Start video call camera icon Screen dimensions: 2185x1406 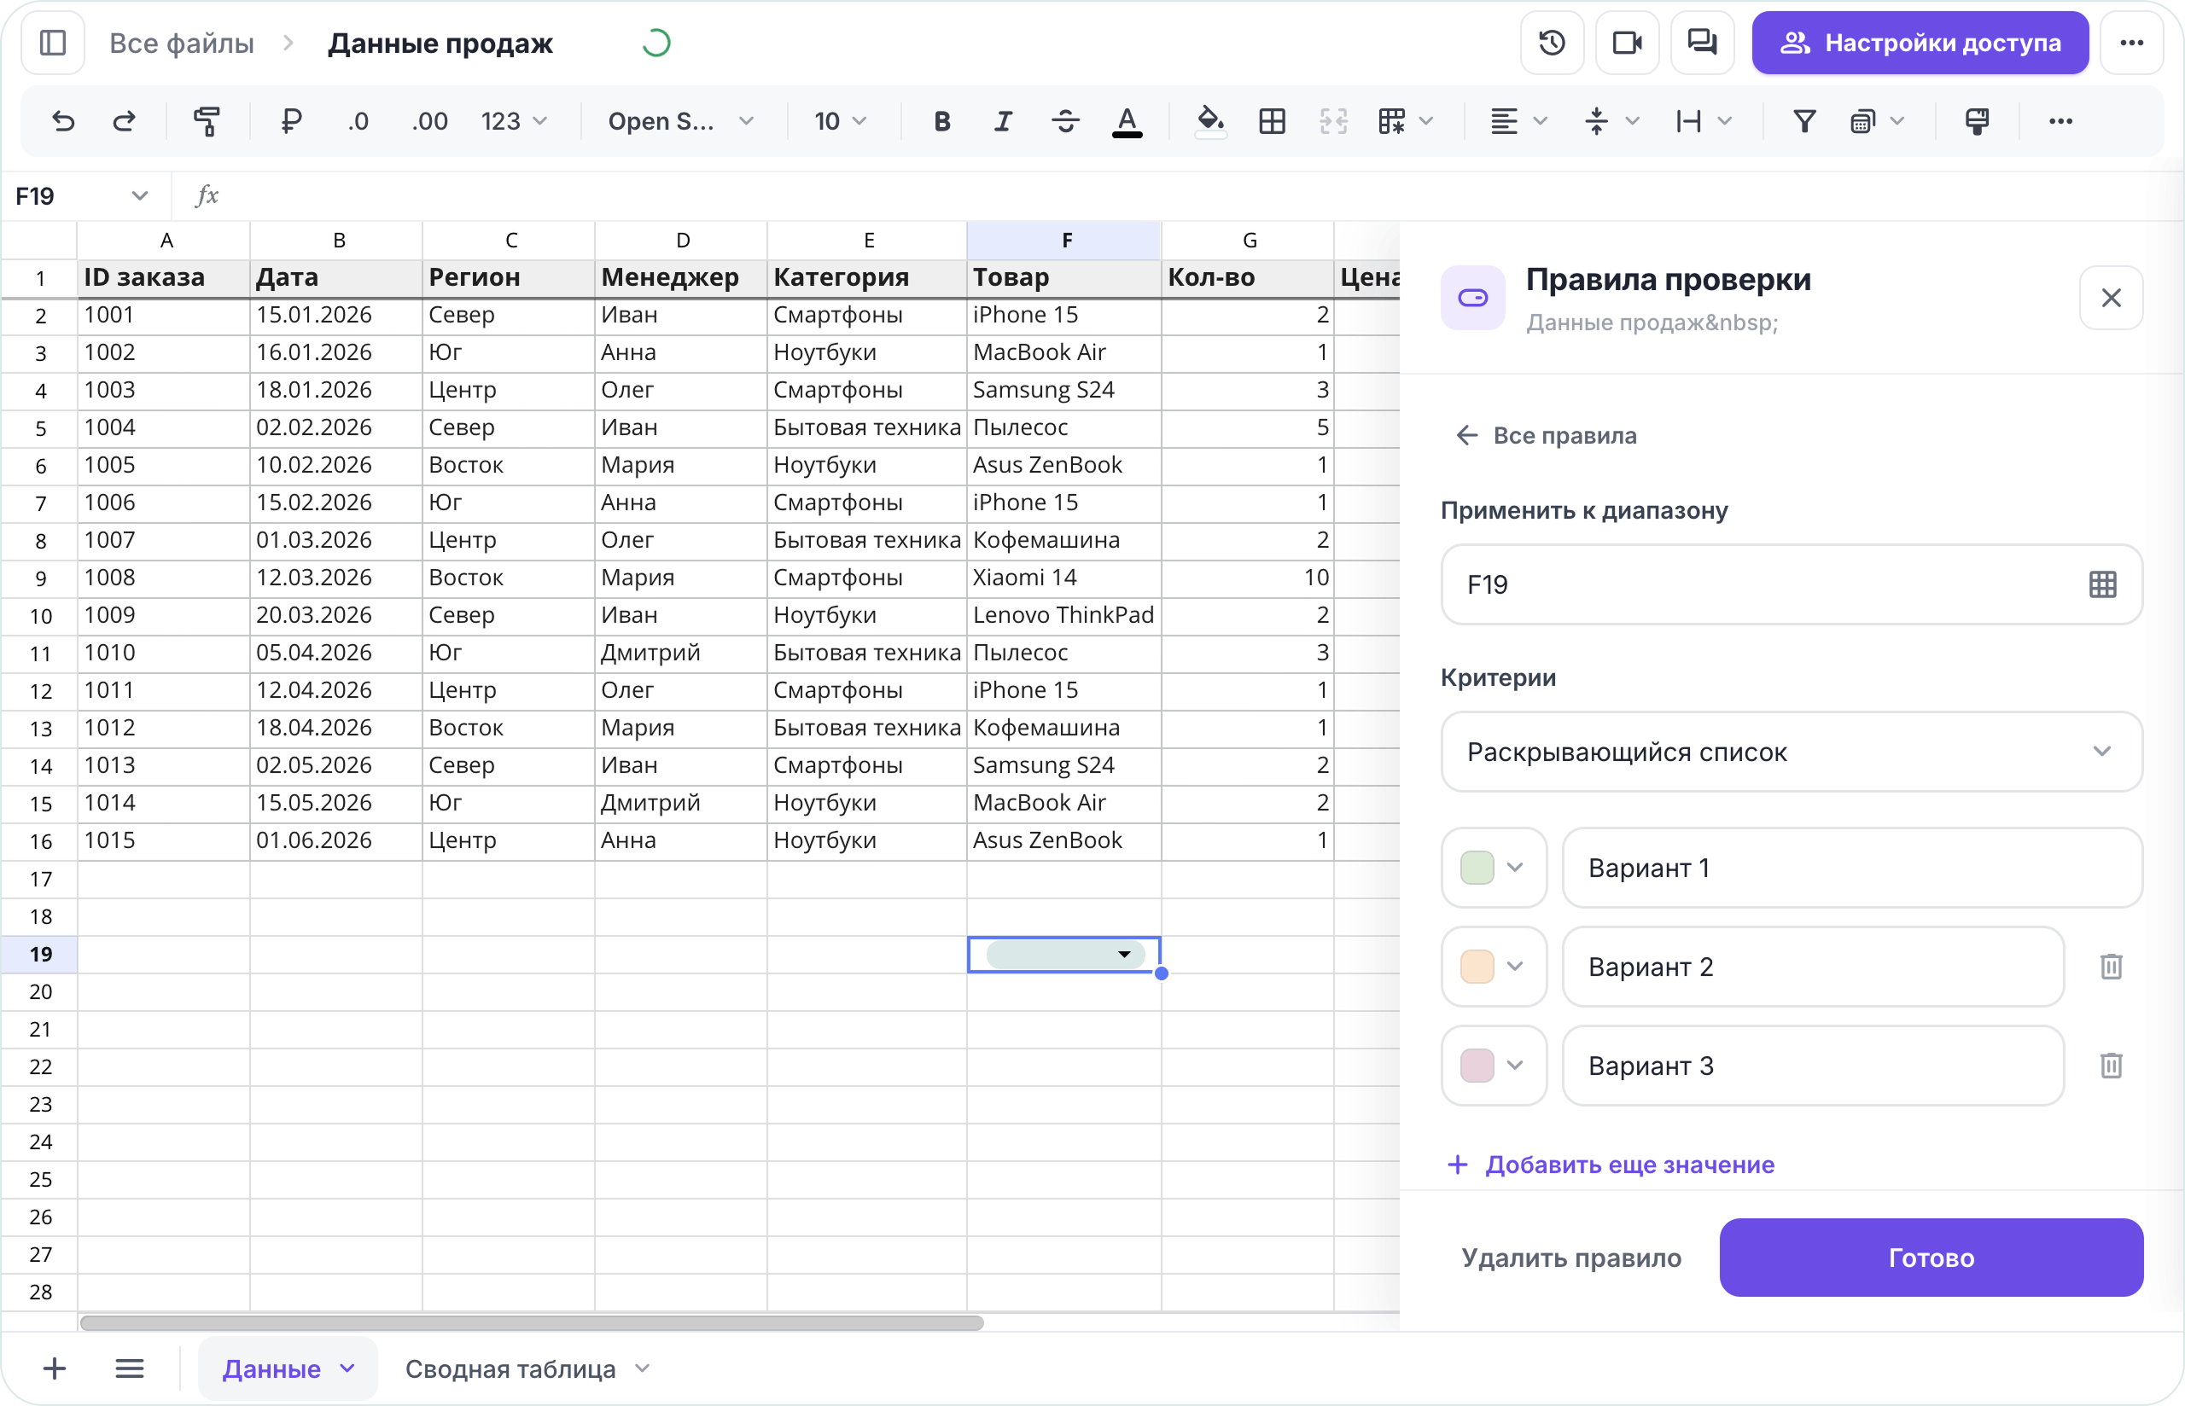tap(1627, 43)
